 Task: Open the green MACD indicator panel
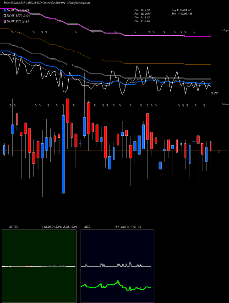click(39, 266)
